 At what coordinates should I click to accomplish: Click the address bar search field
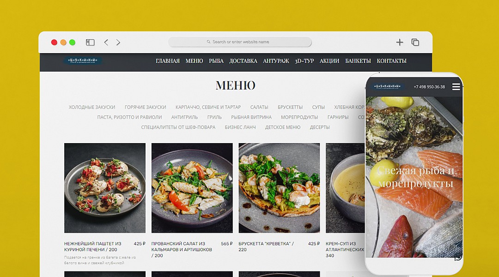pyautogui.click(x=240, y=42)
